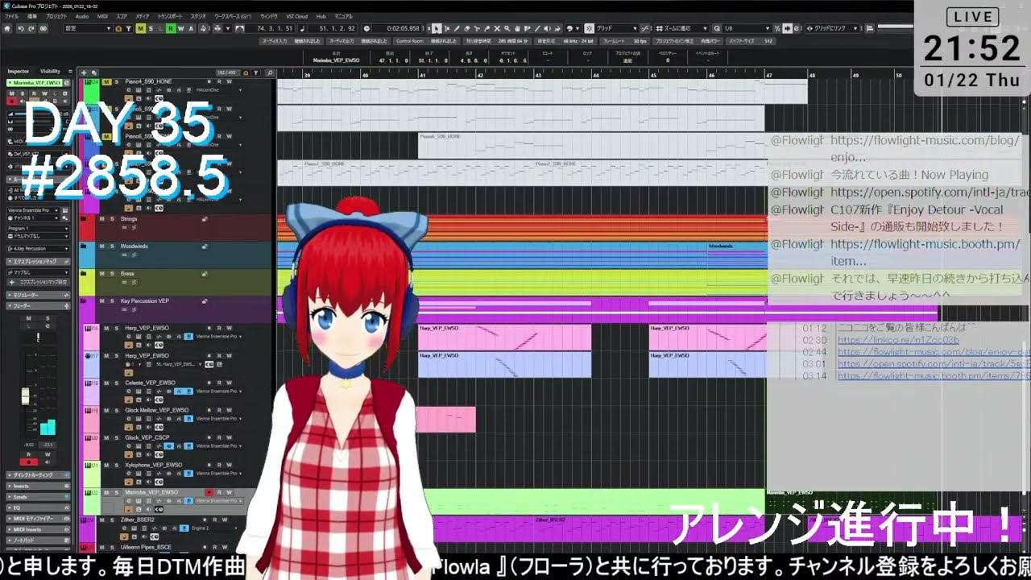This screenshot has height=580, width=1031.
Task: Open Inspector settings menu icon
Action: (70, 71)
